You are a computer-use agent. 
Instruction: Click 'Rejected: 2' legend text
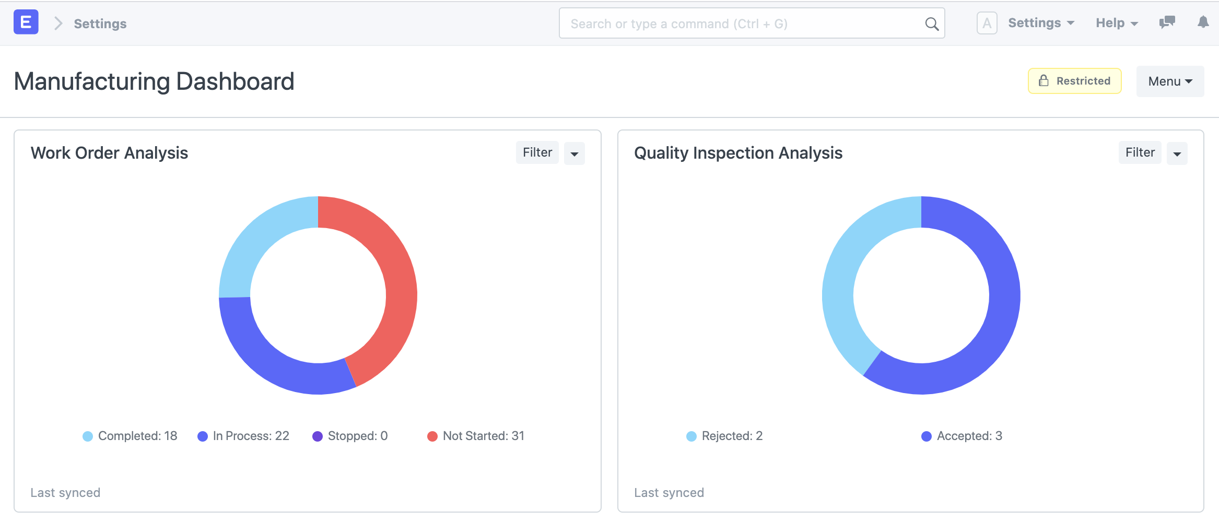(732, 436)
